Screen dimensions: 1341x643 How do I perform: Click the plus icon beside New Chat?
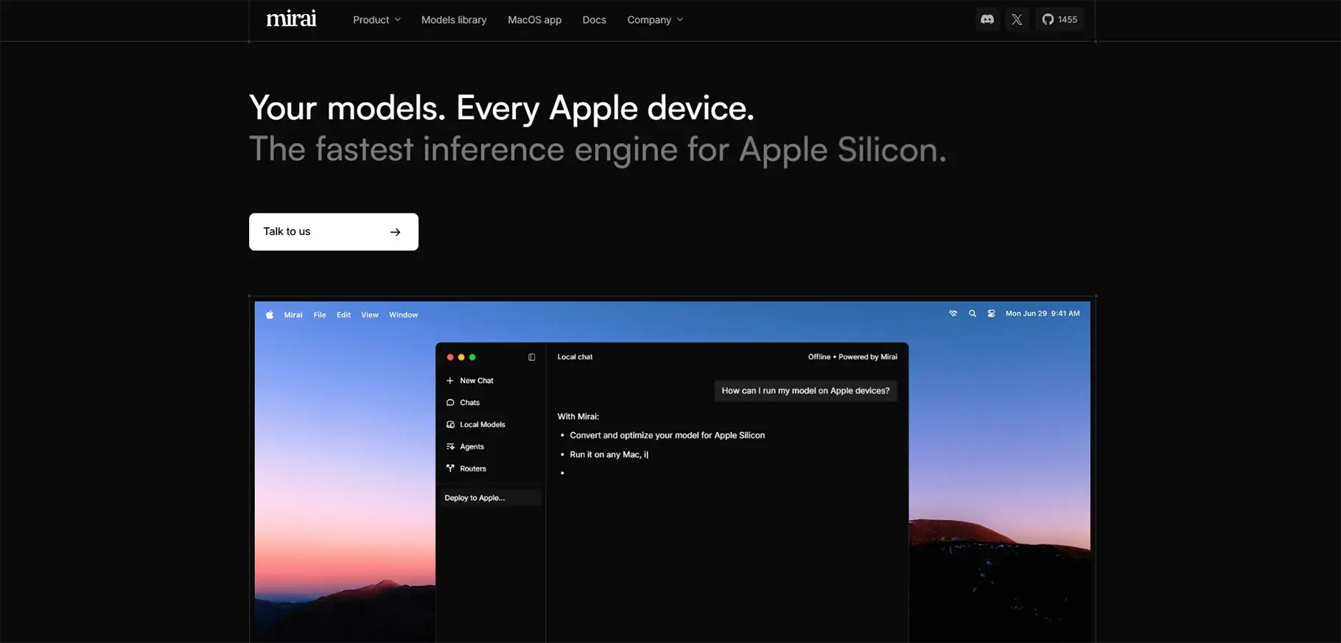pos(450,381)
